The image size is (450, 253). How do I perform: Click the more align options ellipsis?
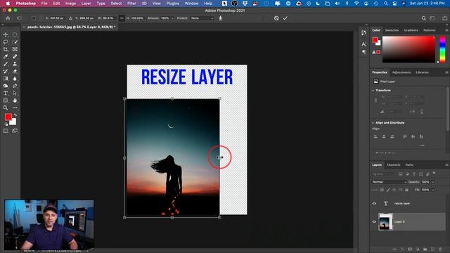(x=422, y=145)
